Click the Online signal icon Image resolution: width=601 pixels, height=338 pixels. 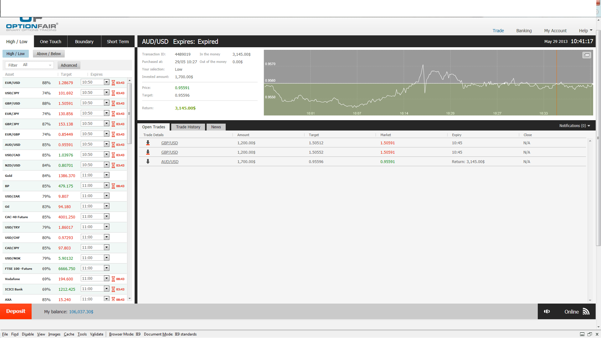(586, 311)
